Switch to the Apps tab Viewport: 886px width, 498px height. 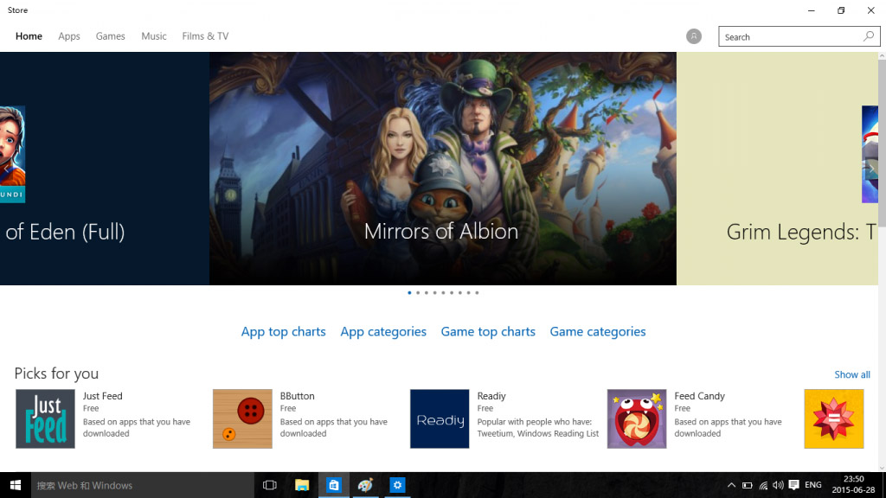coord(69,36)
